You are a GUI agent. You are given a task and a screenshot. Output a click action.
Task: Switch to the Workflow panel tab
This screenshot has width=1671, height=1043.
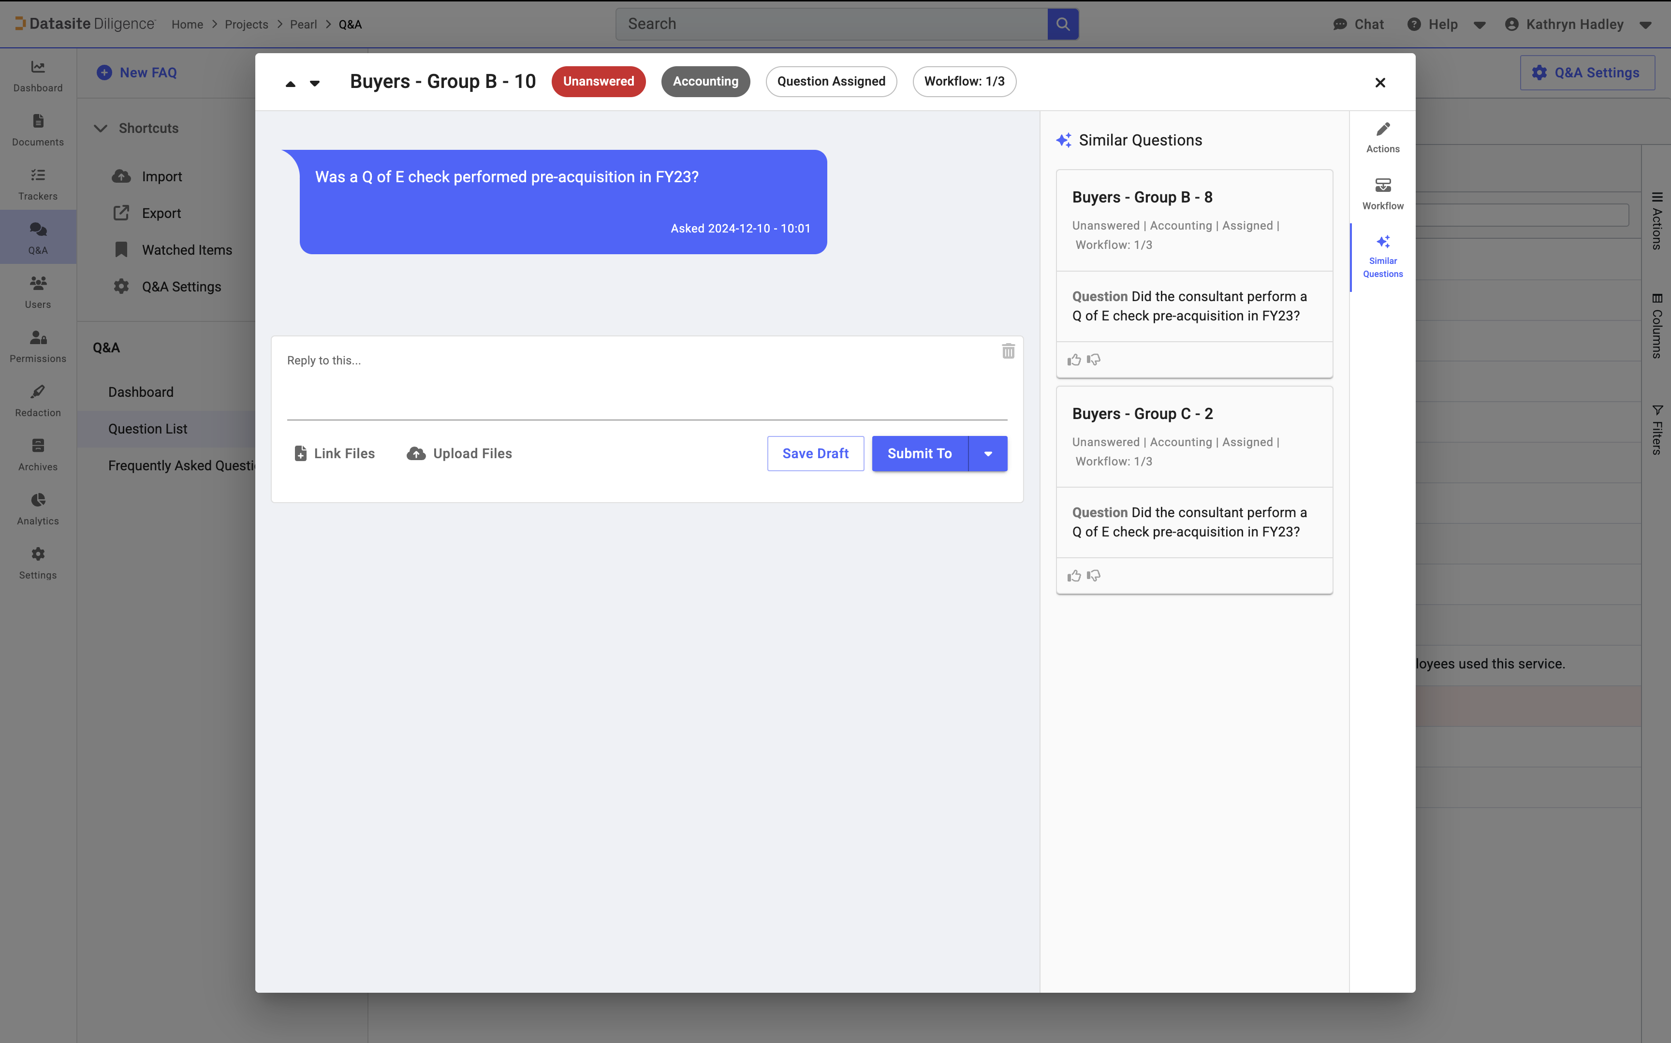(x=1383, y=193)
